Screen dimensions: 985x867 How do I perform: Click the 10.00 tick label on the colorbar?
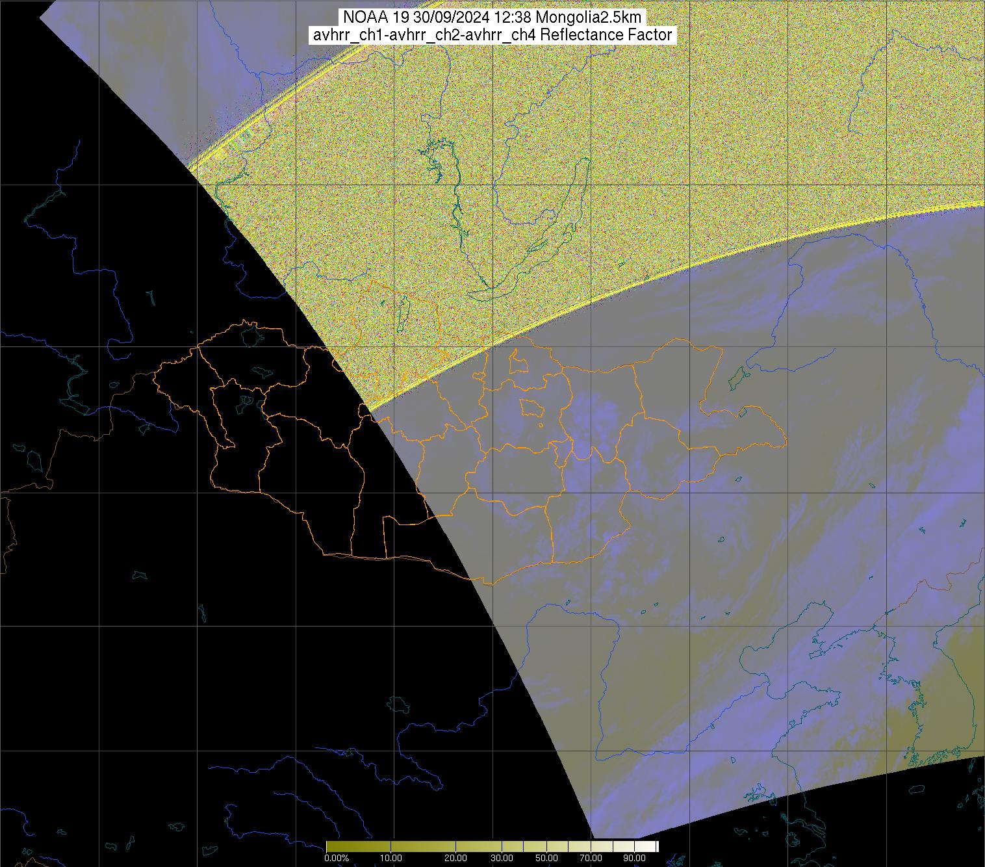(390, 858)
